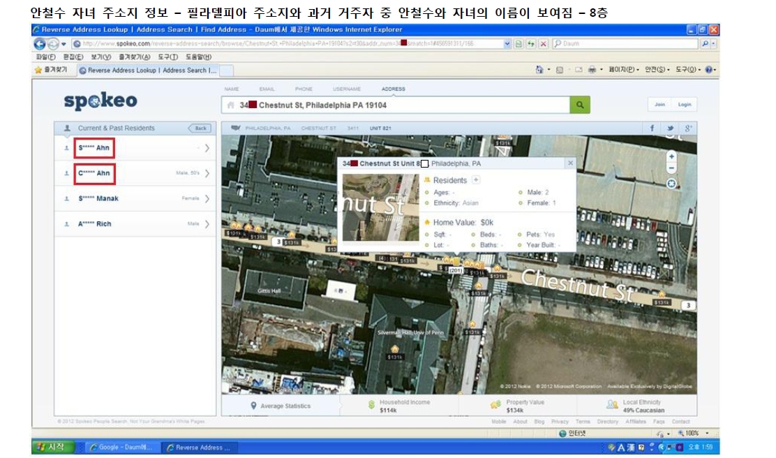Open the 파일(F) menu
Screen dimensions: 776x458
tap(45, 57)
